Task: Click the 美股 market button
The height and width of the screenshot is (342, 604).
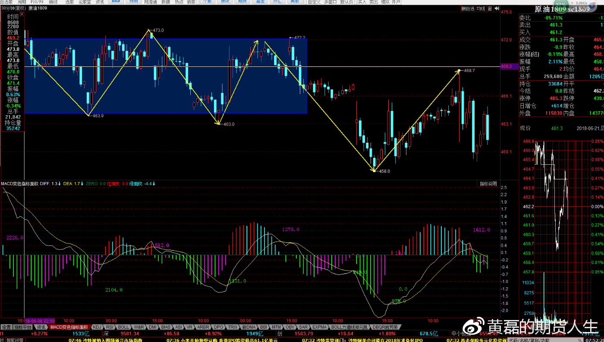Action: coord(295,2)
